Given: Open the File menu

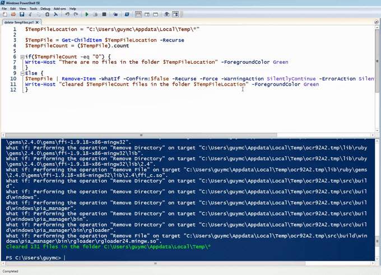Looking at the screenshot, I should pos(4,9).
